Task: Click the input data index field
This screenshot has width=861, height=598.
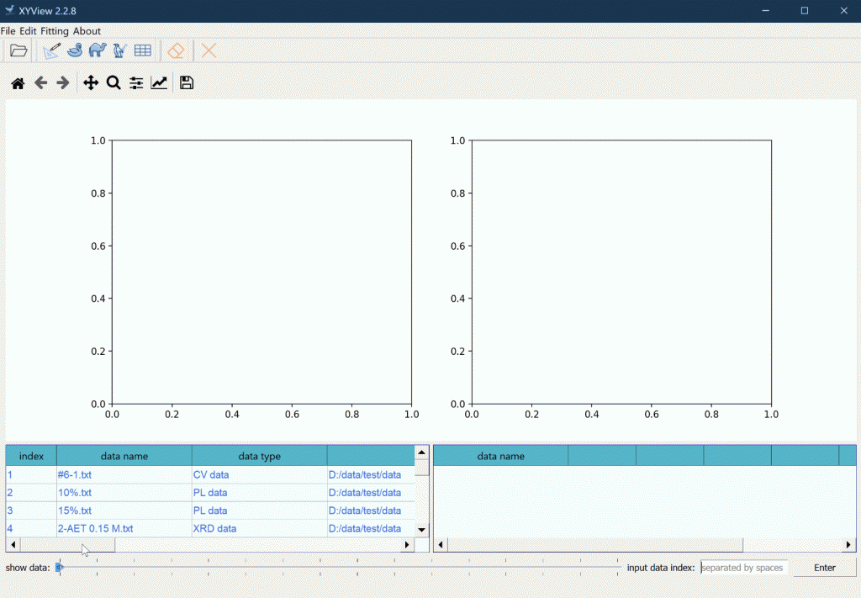Action: pos(743,568)
